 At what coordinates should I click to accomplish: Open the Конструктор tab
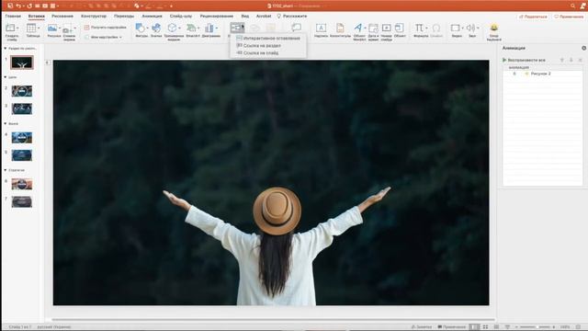pyautogui.click(x=94, y=17)
